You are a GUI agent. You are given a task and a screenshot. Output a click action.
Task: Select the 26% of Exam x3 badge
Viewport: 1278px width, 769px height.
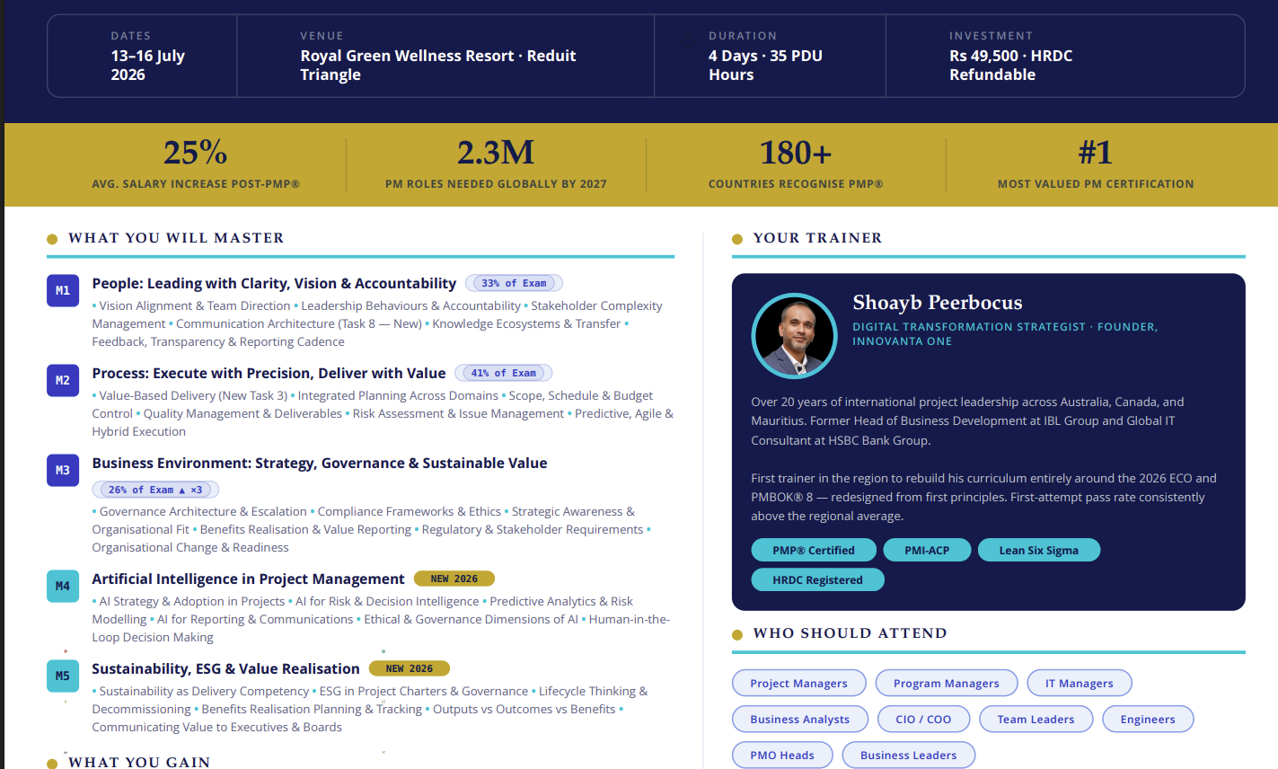[x=155, y=490]
